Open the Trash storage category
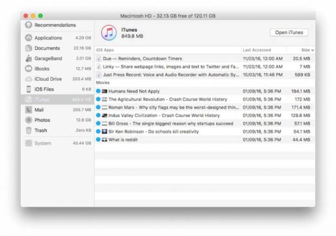This screenshot has width=336, height=236. pos(41,130)
